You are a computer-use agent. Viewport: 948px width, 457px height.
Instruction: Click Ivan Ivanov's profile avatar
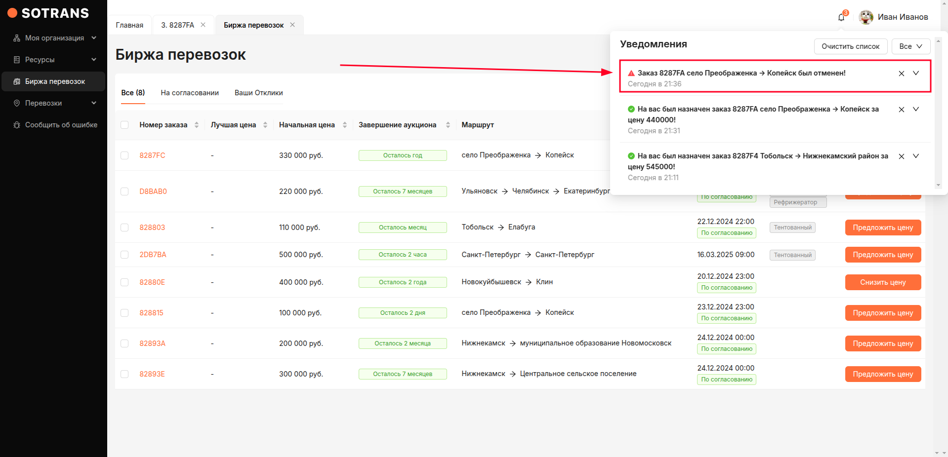click(866, 17)
